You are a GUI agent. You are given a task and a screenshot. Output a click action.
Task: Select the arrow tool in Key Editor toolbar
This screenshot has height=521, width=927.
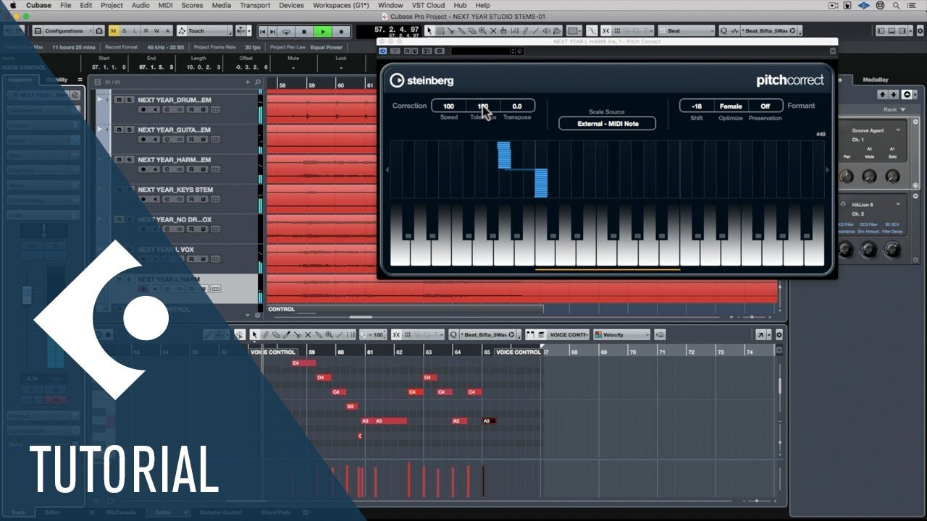click(x=254, y=334)
